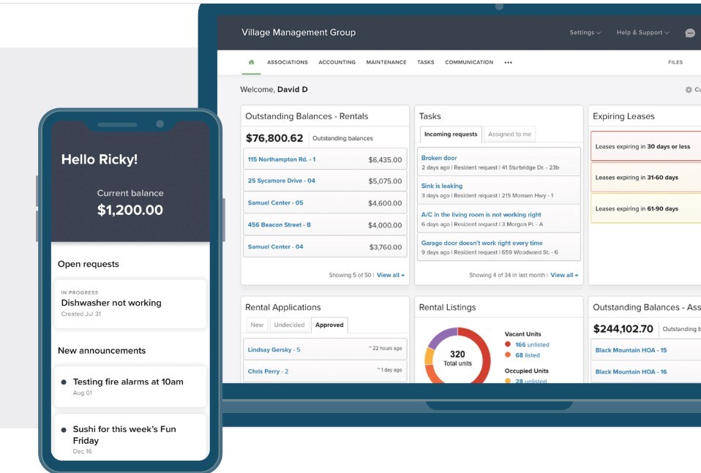Switch to the Accounting tab
This screenshot has width=701, height=473.
click(x=337, y=62)
